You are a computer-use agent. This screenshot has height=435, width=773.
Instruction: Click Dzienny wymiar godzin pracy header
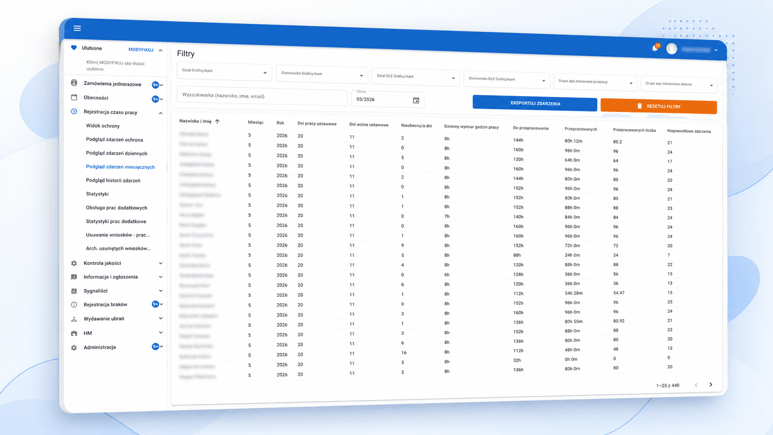point(471,127)
